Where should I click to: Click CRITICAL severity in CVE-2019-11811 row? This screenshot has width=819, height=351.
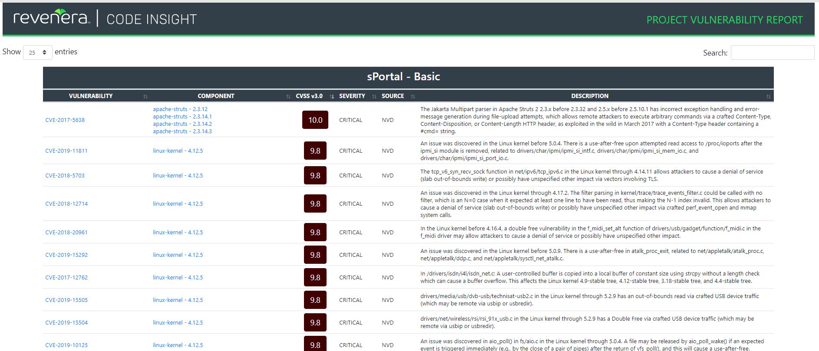click(x=351, y=151)
